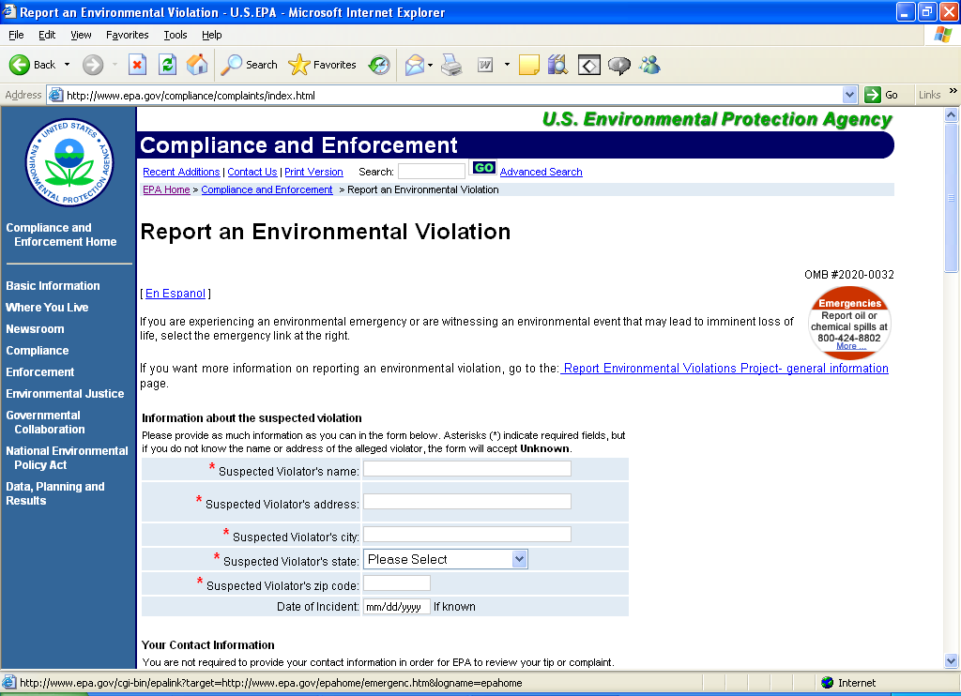Click the Mail envelope icon
The image size is (961, 696).
(x=415, y=65)
